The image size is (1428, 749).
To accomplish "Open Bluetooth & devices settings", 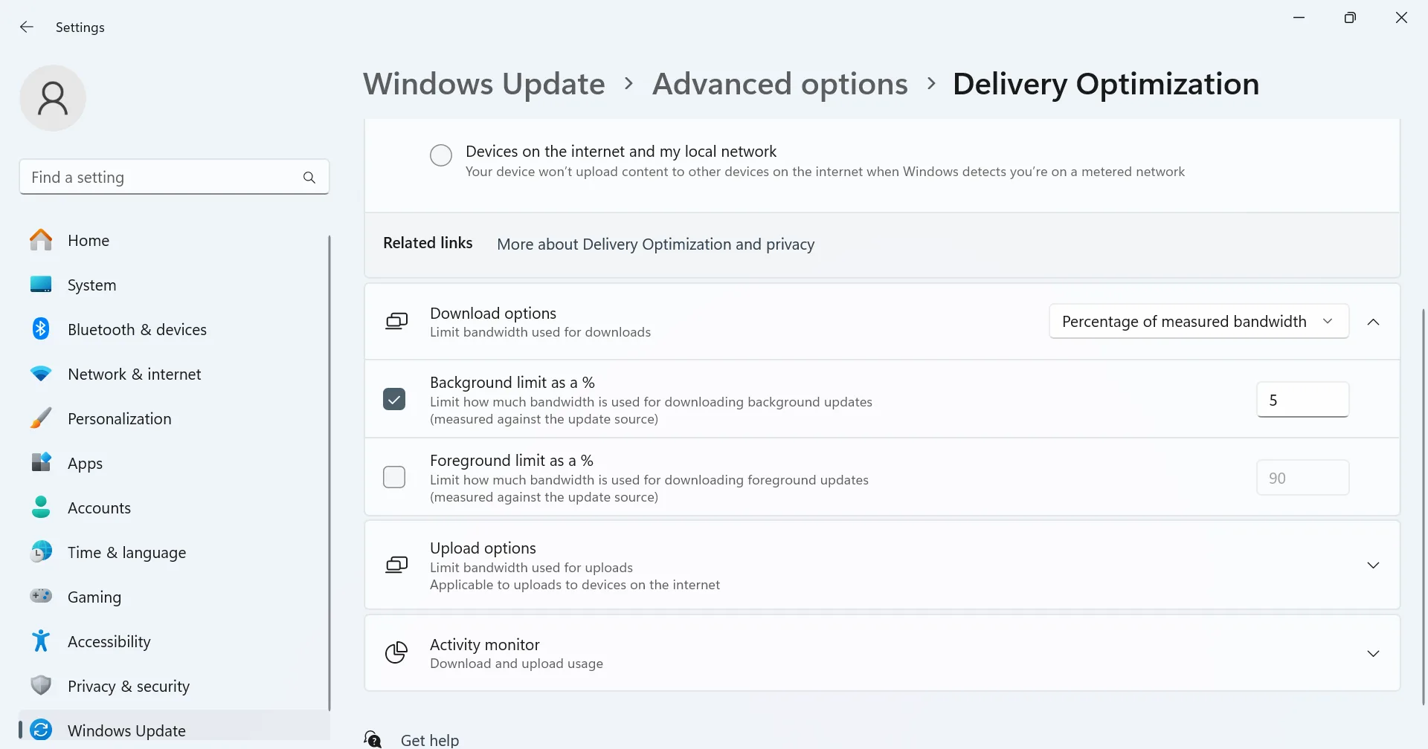I will (174, 329).
